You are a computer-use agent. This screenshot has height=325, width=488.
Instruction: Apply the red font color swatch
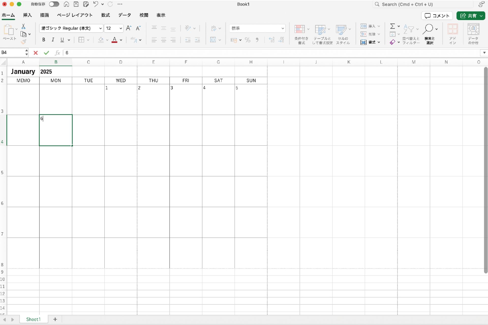(114, 40)
